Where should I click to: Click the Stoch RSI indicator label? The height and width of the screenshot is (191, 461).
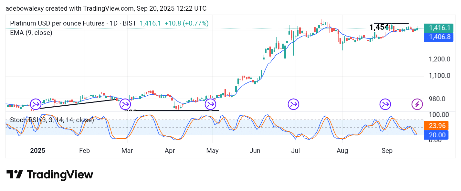click(x=52, y=120)
